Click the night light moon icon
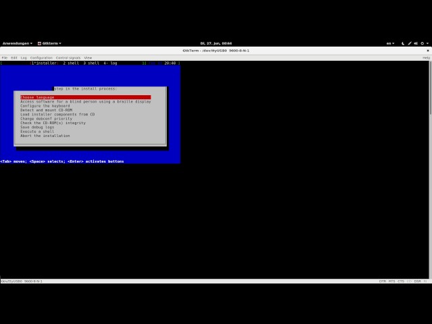The width and height of the screenshot is (432, 324). coord(403,43)
